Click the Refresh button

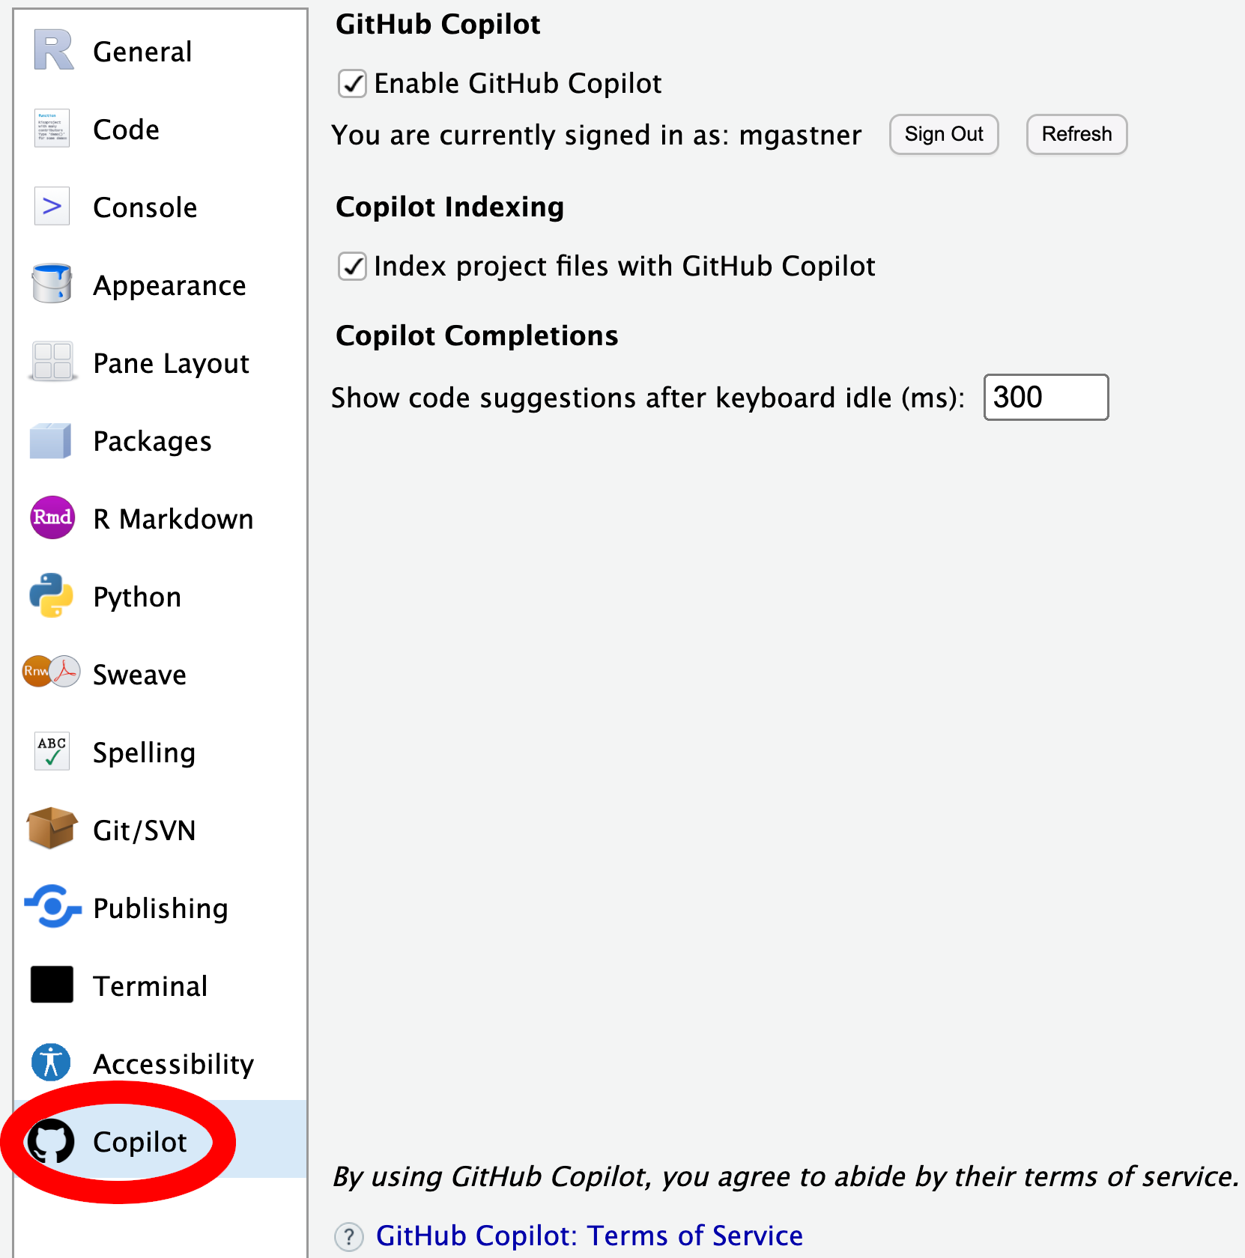[x=1076, y=134]
